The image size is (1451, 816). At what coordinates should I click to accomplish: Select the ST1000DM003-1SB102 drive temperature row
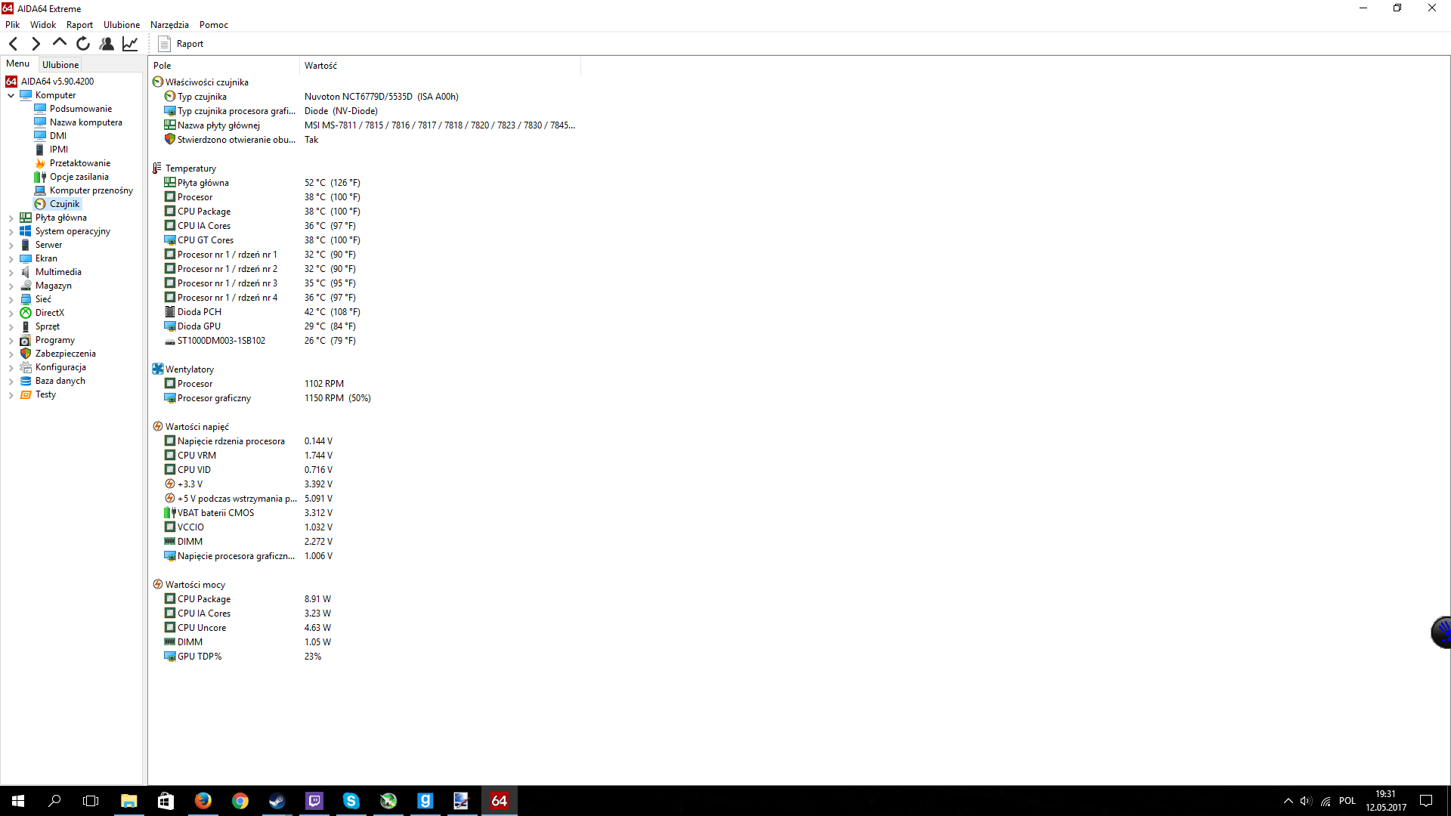click(260, 341)
